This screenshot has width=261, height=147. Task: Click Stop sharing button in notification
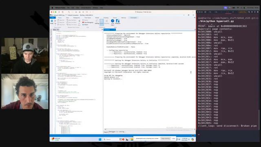coord(166,138)
